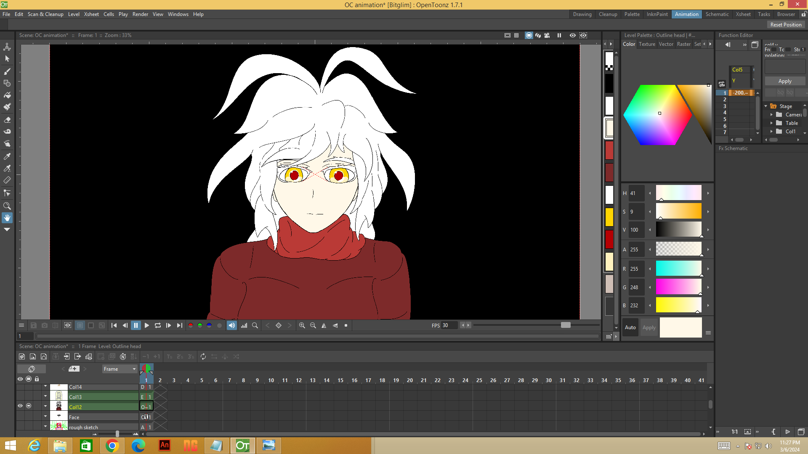Open Adobe Animate from the taskbar
The image size is (808, 454).
165,446
